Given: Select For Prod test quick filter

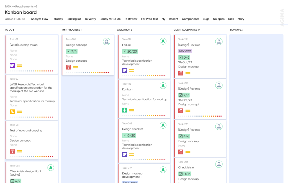Looking at the screenshot, I should (149, 19).
